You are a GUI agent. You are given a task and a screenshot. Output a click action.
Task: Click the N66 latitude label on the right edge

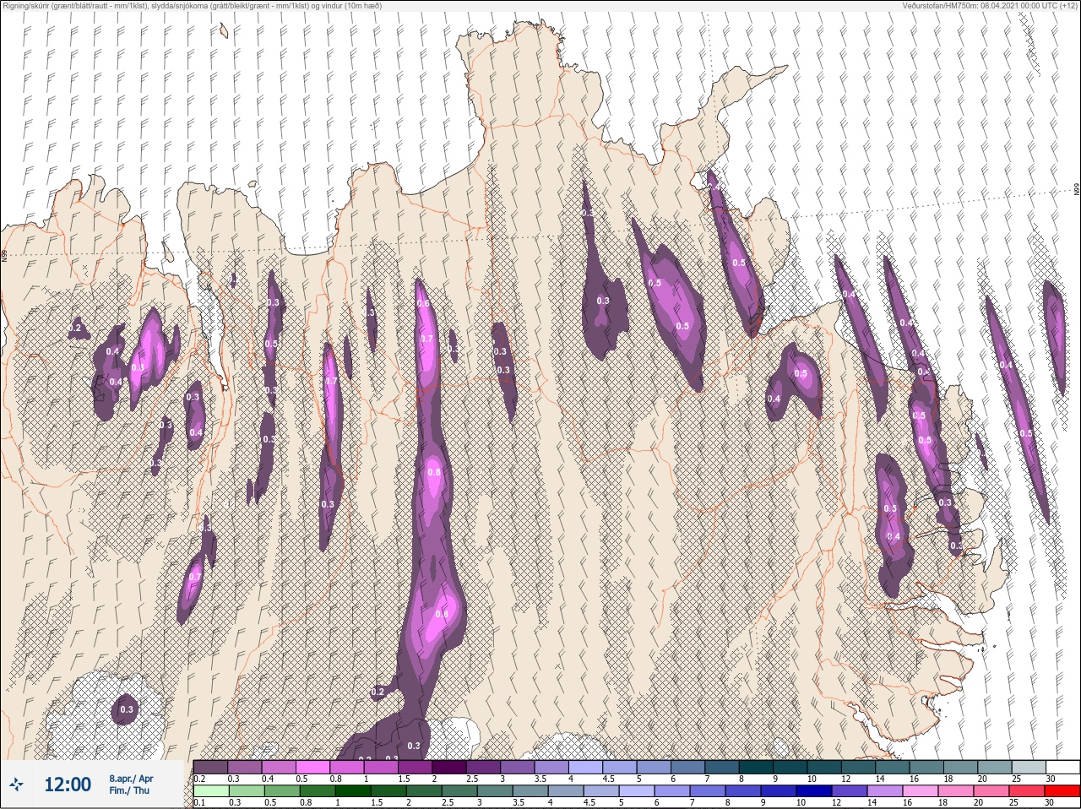click(1076, 190)
